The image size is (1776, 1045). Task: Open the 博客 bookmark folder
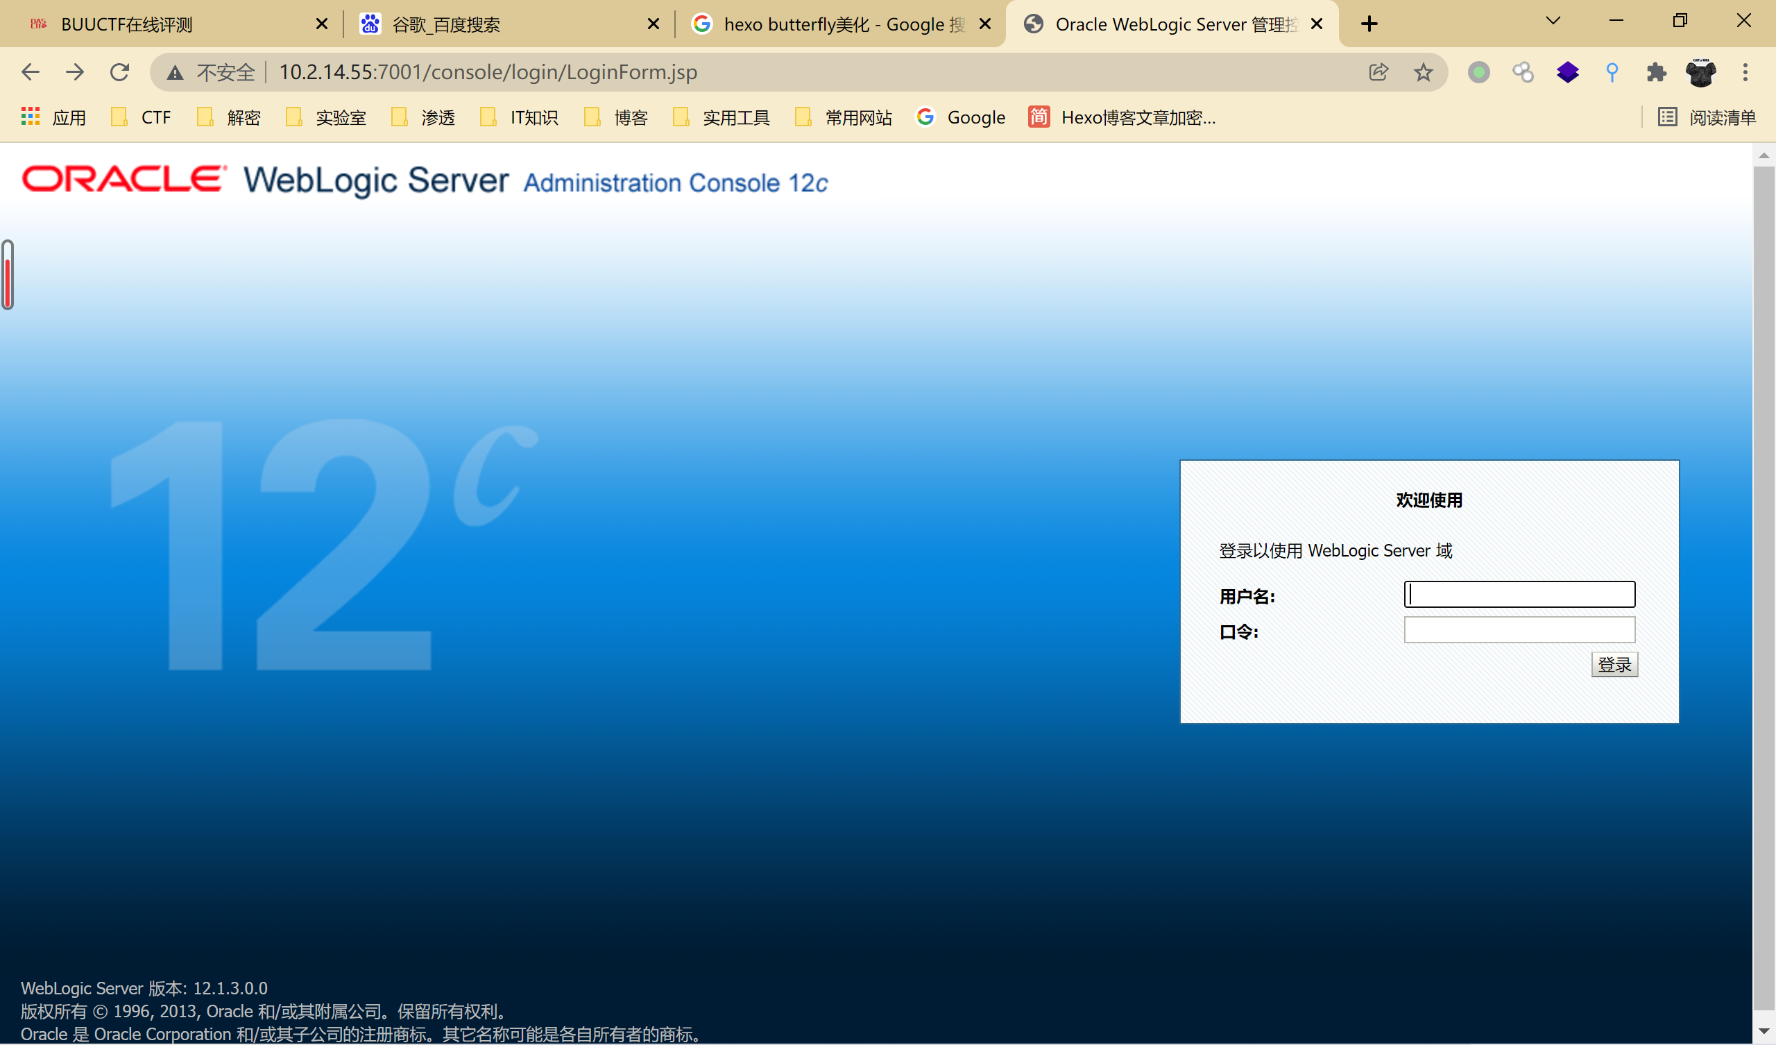click(x=616, y=117)
